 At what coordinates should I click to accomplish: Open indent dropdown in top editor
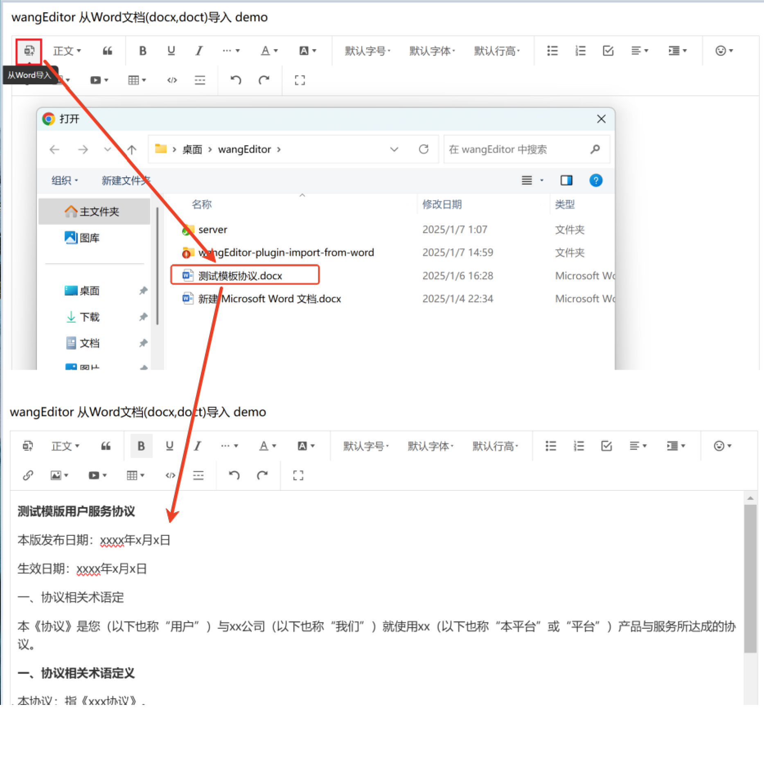[678, 51]
